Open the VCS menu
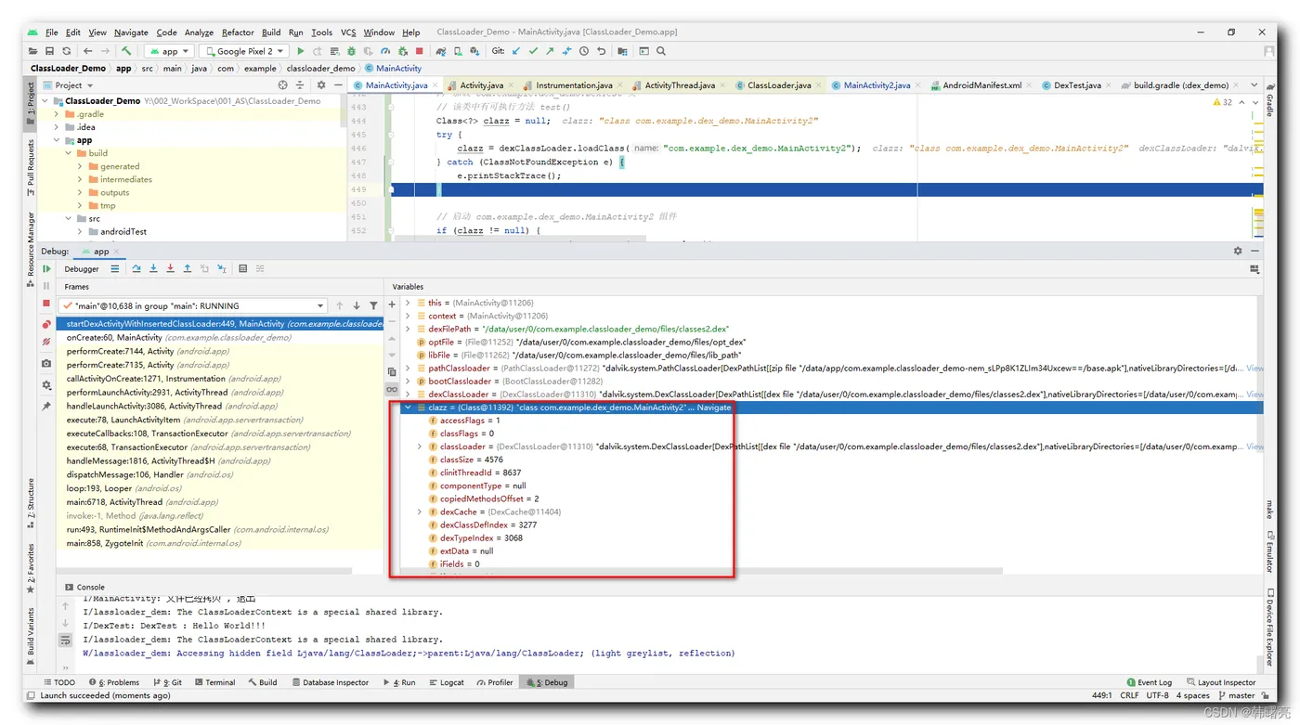The width and height of the screenshot is (1300, 725). [x=348, y=32]
